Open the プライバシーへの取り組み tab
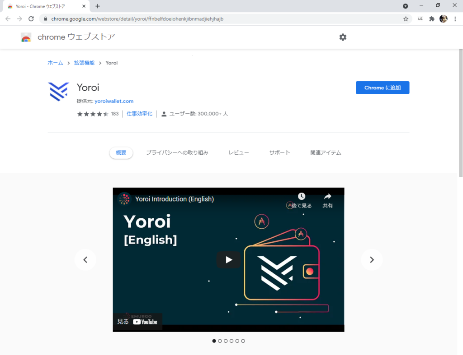The height and width of the screenshot is (355, 463). click(177, 152)
